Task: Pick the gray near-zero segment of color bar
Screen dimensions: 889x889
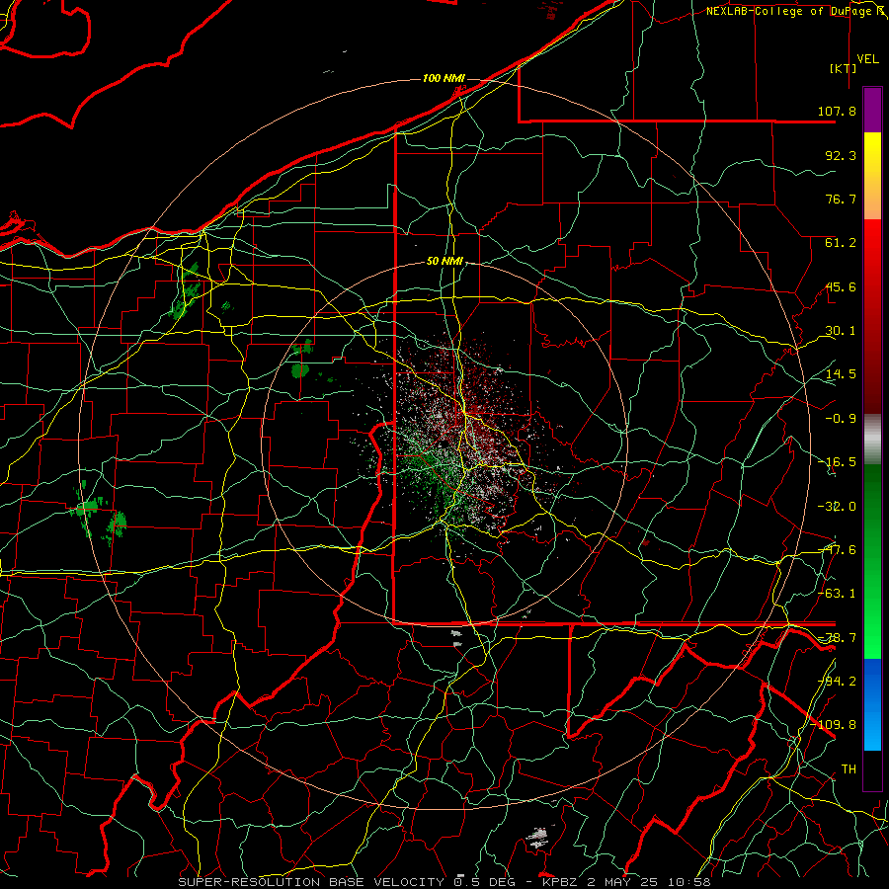Action: pyautogui.click(x=872, y=440)
